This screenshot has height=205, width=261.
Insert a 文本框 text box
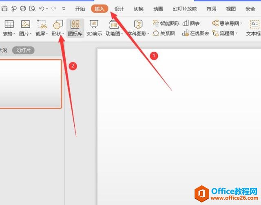[254, 28]
